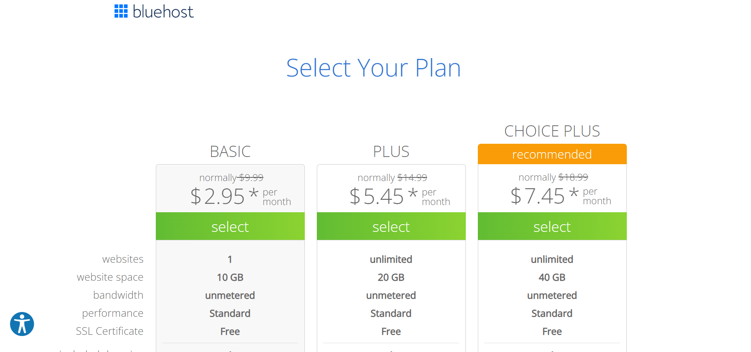Select the Choice Plus plan button

coord(552,226)
